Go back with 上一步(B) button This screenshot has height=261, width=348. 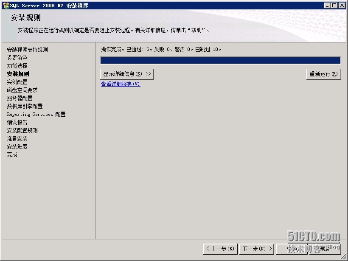pos(220,249)
